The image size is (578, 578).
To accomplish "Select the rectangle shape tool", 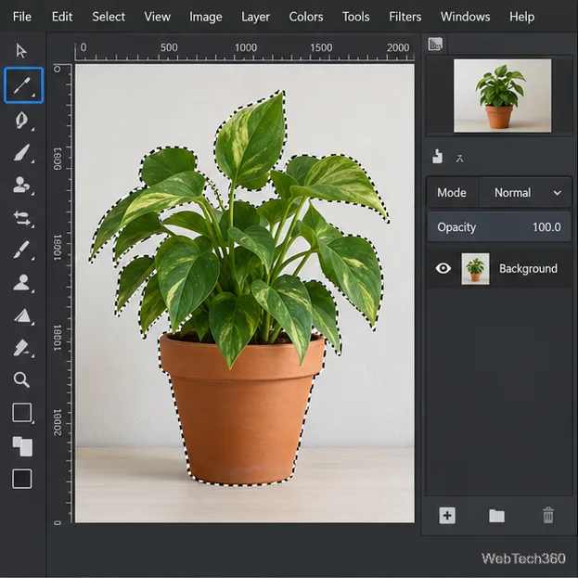I will click(x=22, y=413).
